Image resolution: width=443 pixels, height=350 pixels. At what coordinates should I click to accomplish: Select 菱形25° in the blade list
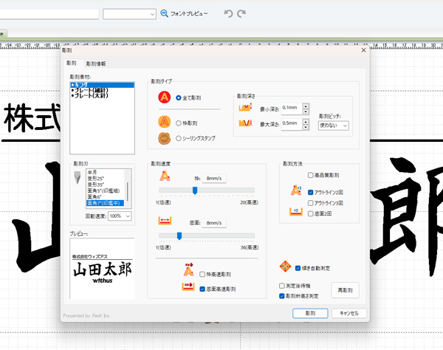[106, 179]
